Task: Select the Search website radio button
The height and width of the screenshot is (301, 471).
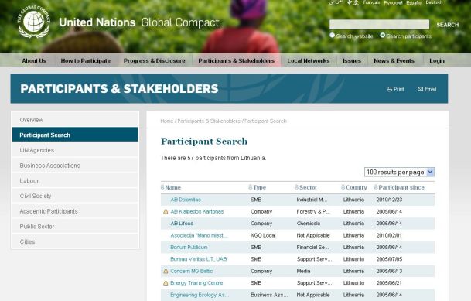Action: tap(332, 35)
